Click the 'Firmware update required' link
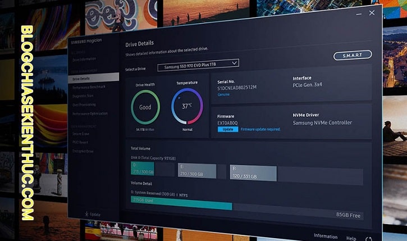Screen dimensions: 407x241 [260, 129]
